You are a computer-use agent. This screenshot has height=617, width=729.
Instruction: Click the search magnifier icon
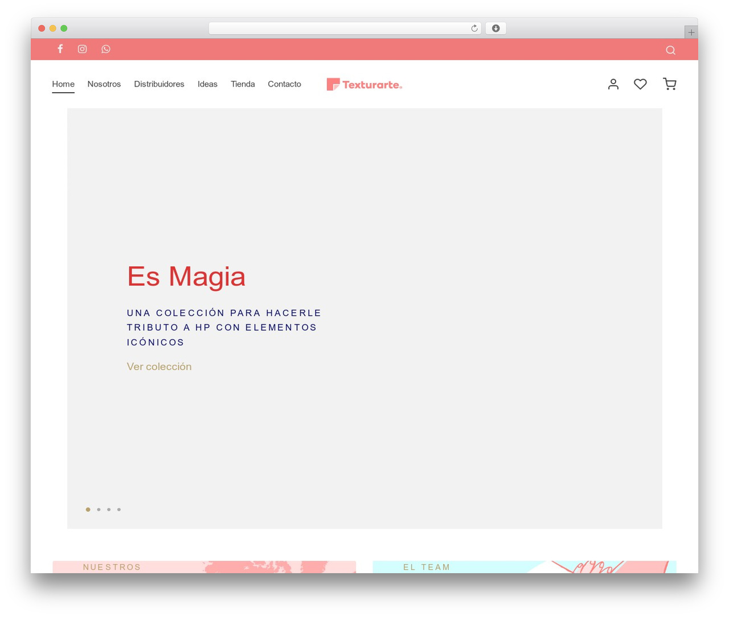pyautogui.click(x=670, y=50)
